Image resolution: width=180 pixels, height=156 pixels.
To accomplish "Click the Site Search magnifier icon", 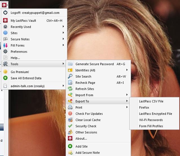I will point(70,76).
